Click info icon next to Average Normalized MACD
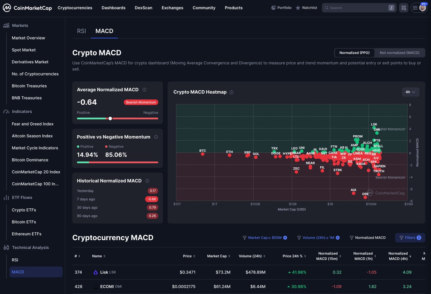 click(x=144, y=90)
